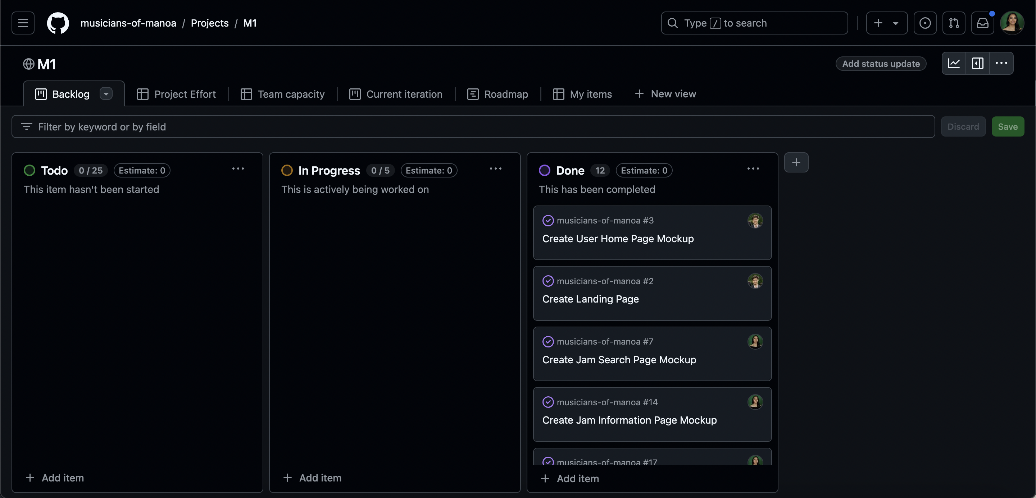
Task: Open the My items tab
Action: (582, 94)
